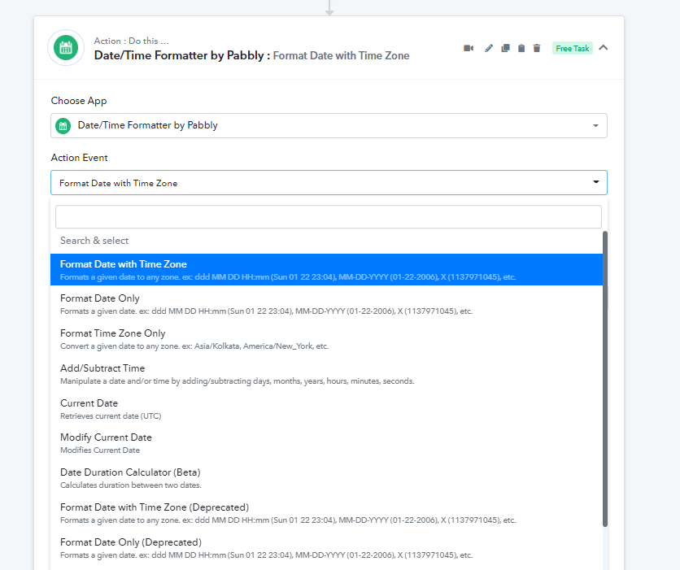Viewport: 680px width, 570px height.
Task: Collapse the action step with chevron up
Action: coord(604,48)
